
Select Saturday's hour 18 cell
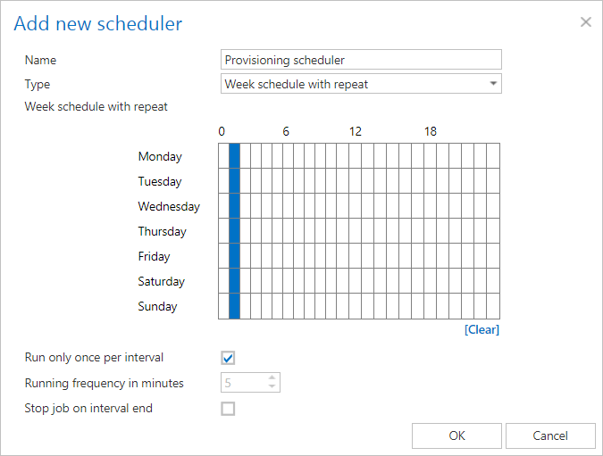click(x=431, y=280)
